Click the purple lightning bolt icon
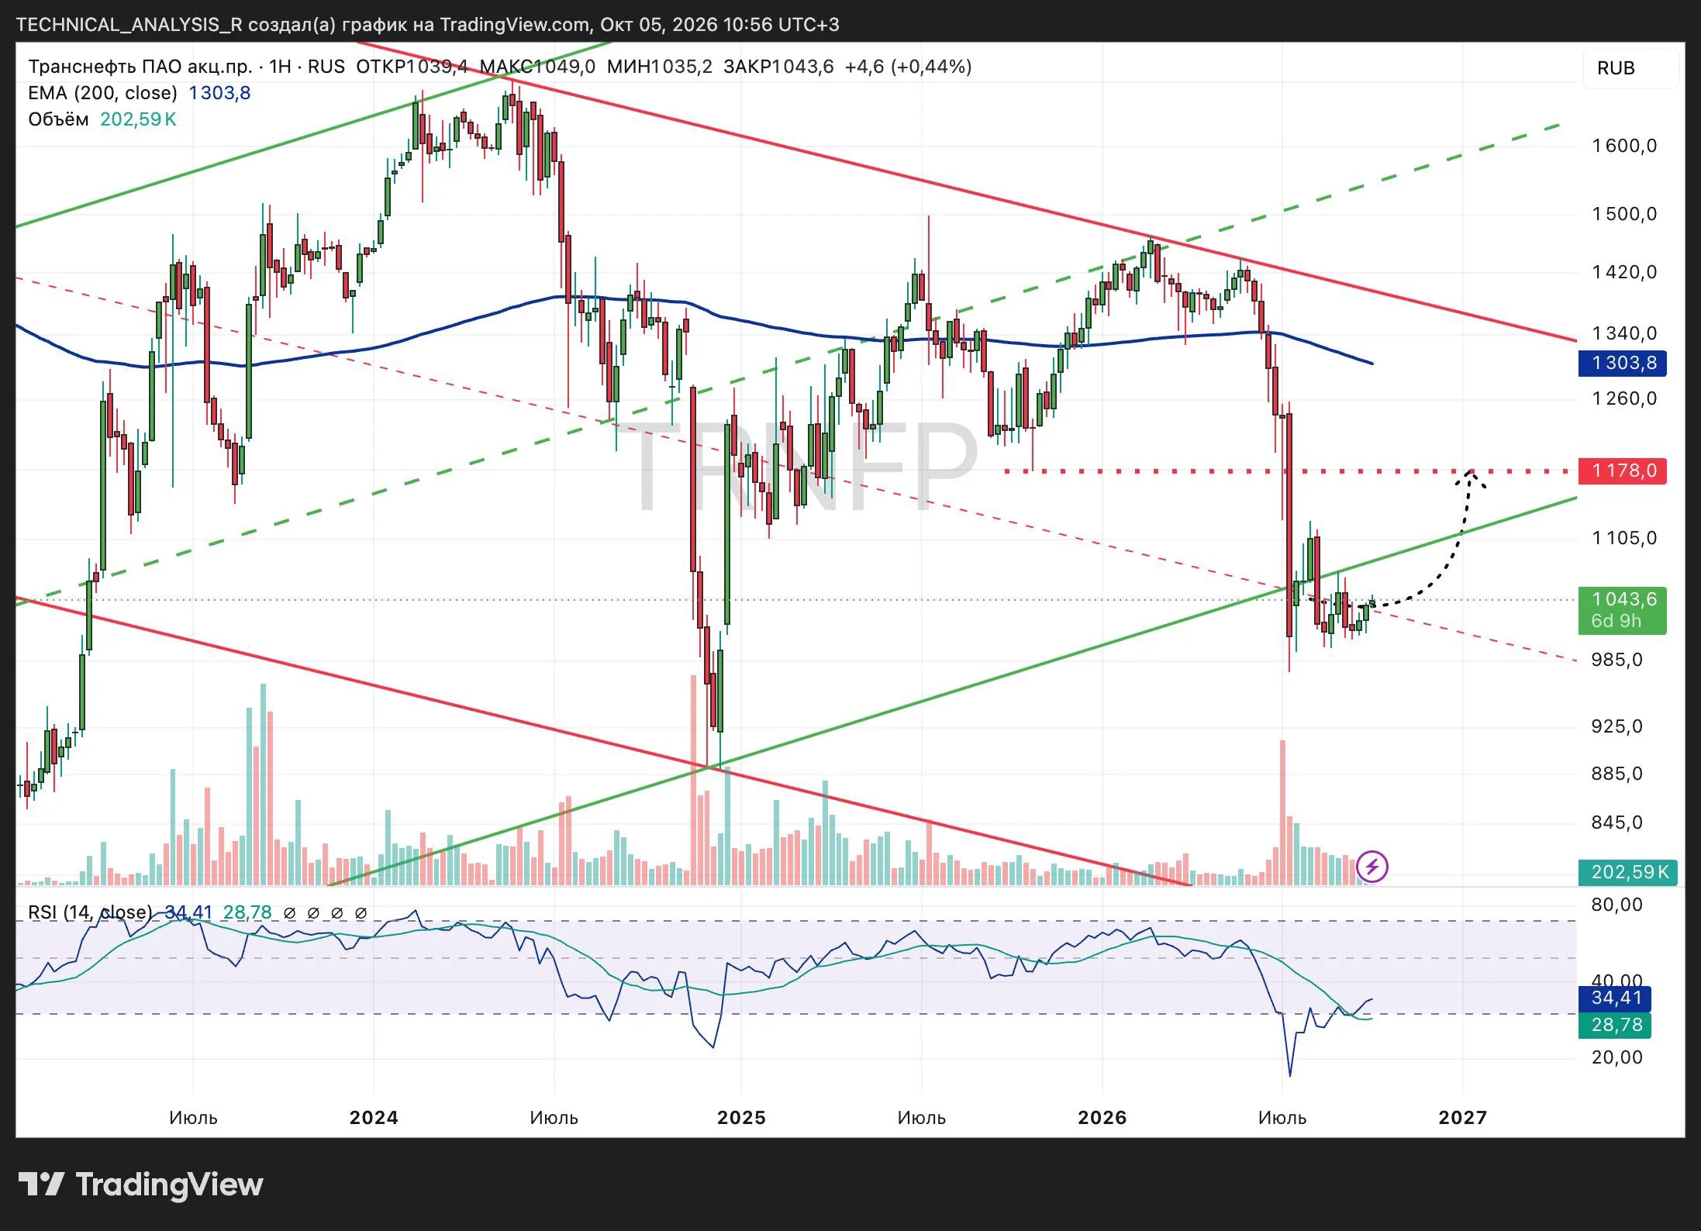1701x1231 pixels. point(1372,867)
